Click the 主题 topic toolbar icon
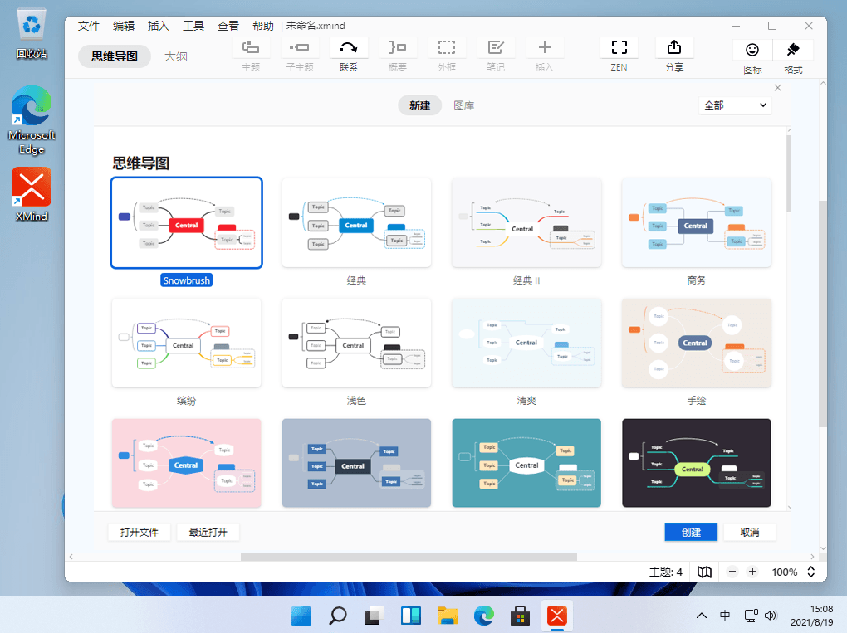 (251, 48)
